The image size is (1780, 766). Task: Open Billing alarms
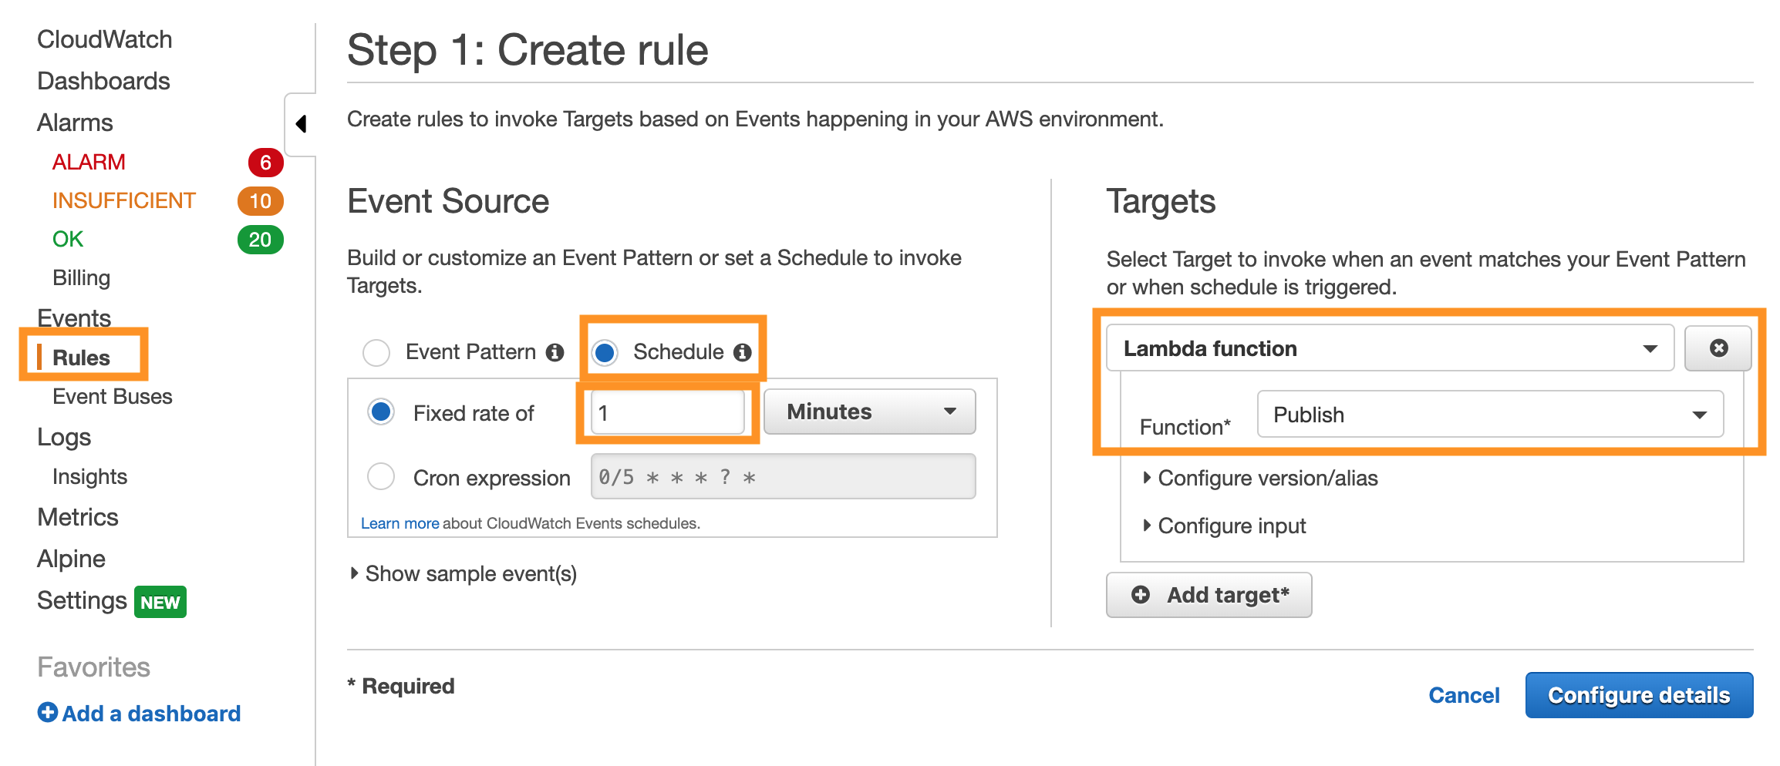[x=81, y=277]
